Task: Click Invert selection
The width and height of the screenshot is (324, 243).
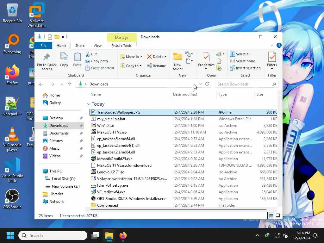Action: click(245, 68)
